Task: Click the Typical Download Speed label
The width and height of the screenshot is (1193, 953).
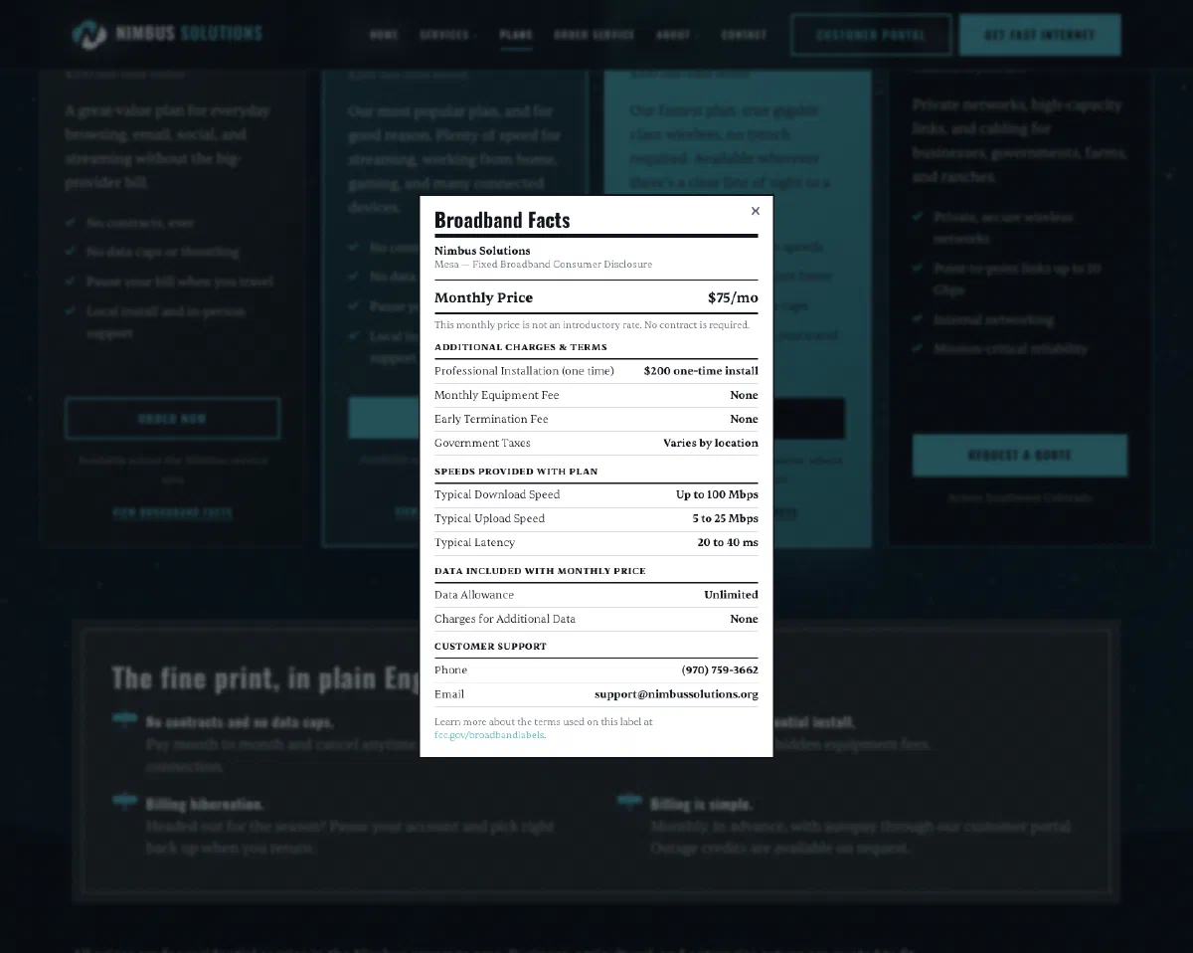Action: tap(497, 494)
